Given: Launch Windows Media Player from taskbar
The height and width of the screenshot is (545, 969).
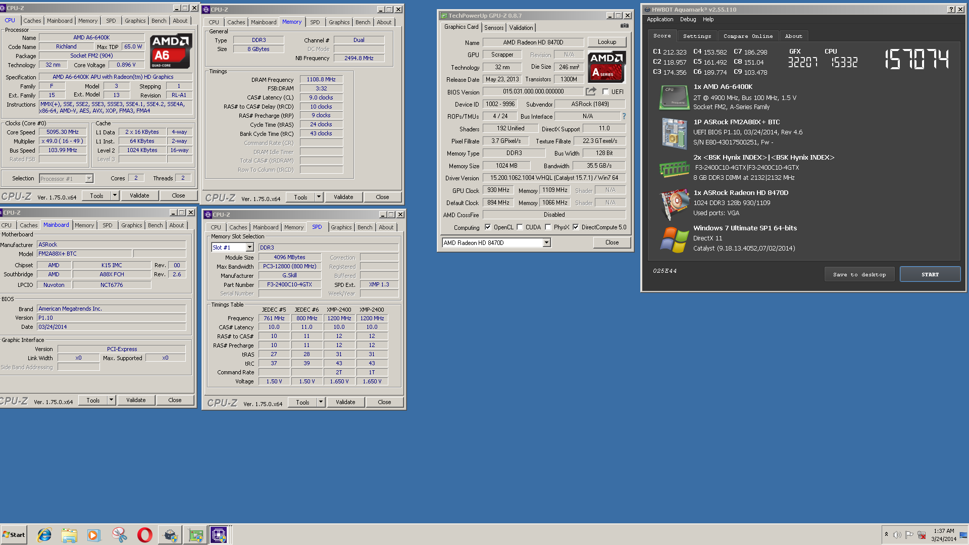Looking at the screenshot, I should point(94,535).
